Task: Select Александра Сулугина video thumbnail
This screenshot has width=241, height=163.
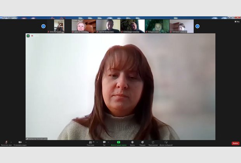Action: tap(133, 26)
